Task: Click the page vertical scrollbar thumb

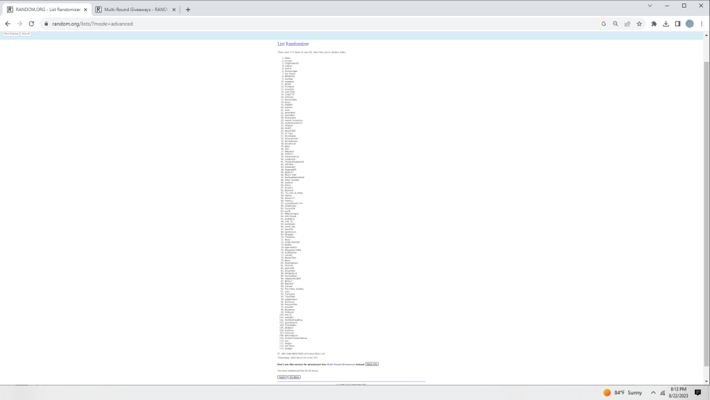Action: pyautogui.click(x=707, y=214)
